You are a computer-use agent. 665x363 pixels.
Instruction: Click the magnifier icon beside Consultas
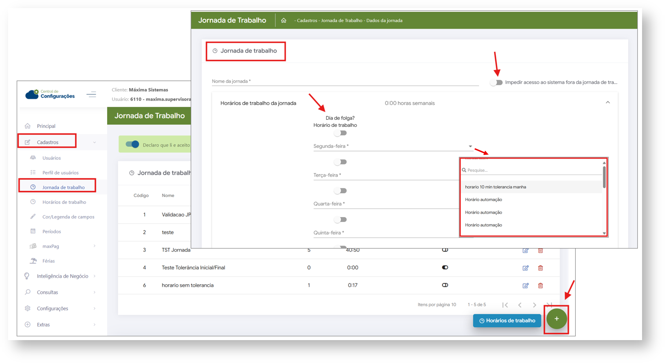pyautogui.click(x=27, y=292)
